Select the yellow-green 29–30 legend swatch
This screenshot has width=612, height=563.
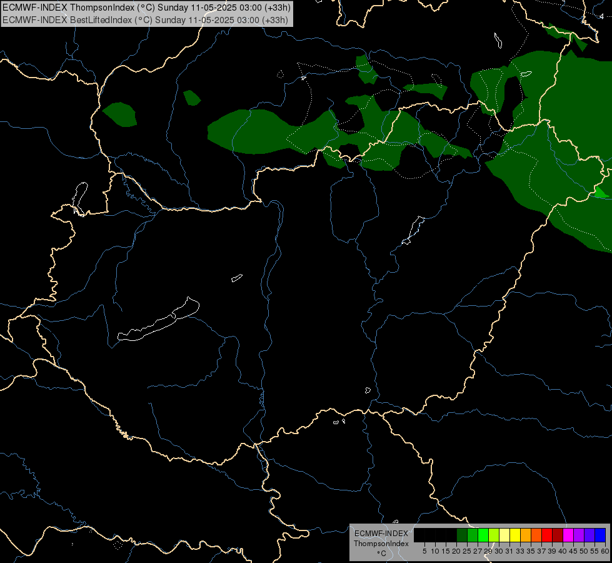tap(494, 535)
